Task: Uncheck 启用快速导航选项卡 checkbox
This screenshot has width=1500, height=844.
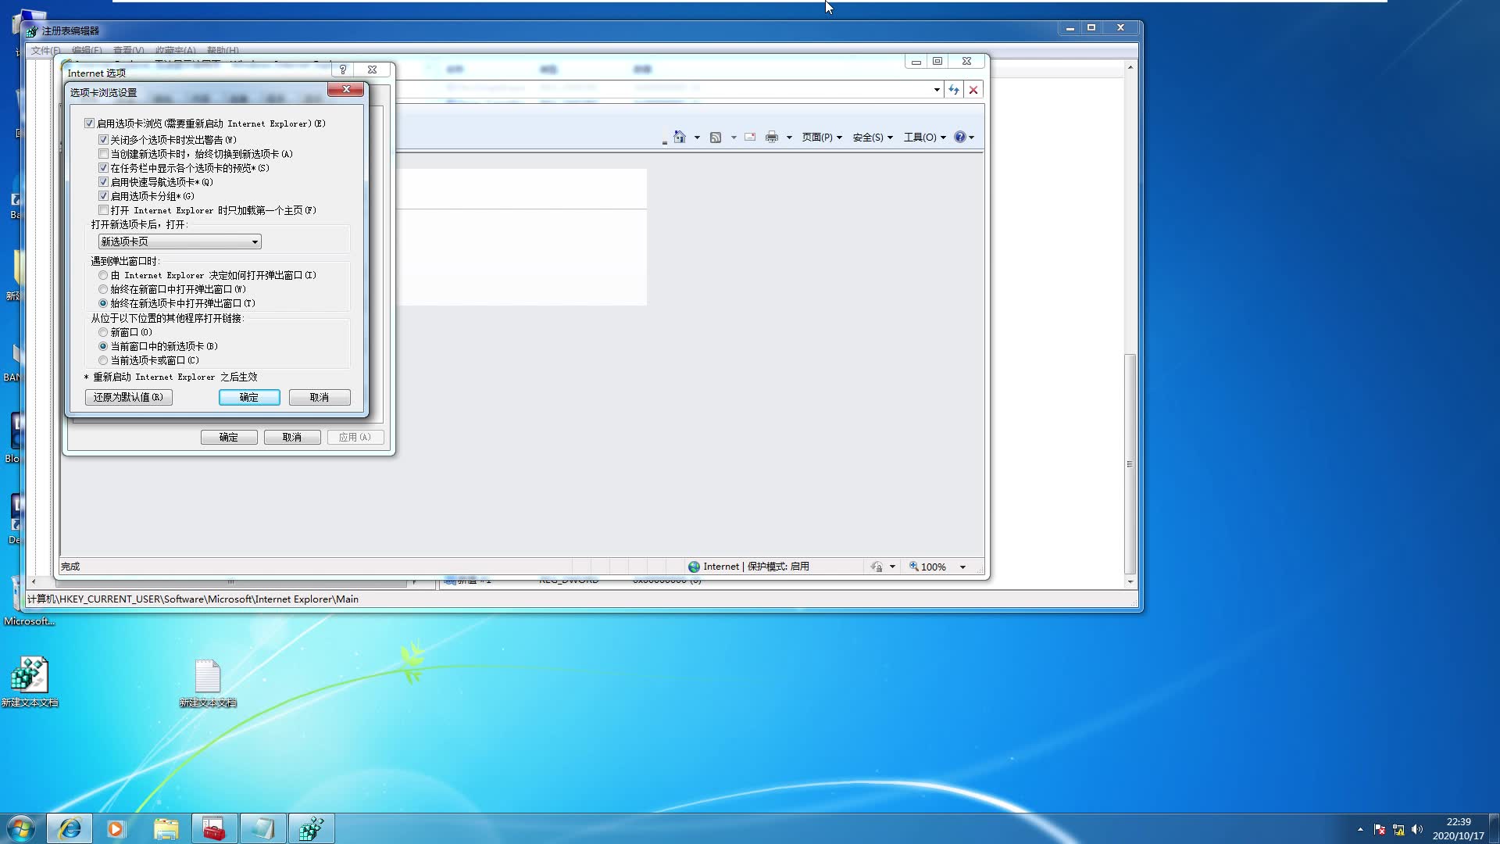Action: (103, 182)
